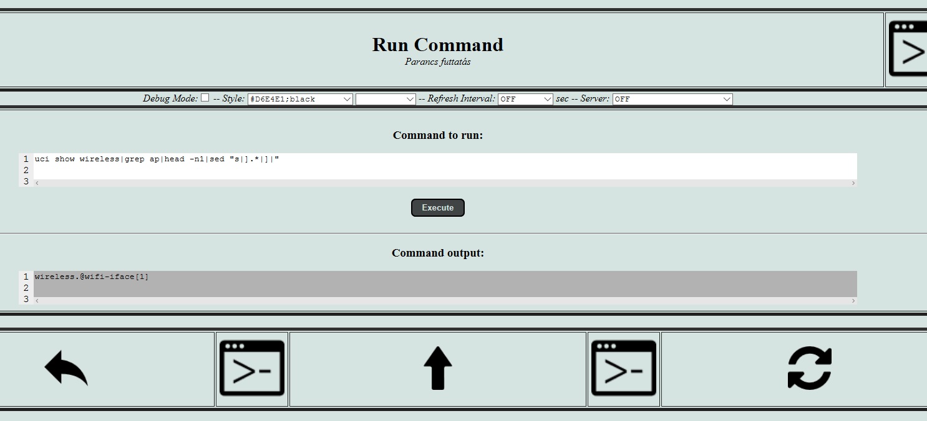The height and width of the screenshot is (421, 927).
Task: Click the 'Command to run:' label
Action: point(438,135)
